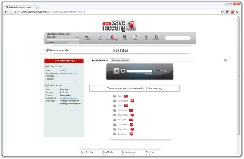This screenshot has width=244, height=159.
Task: Click the About us footer heading
Action: (150, 152)
